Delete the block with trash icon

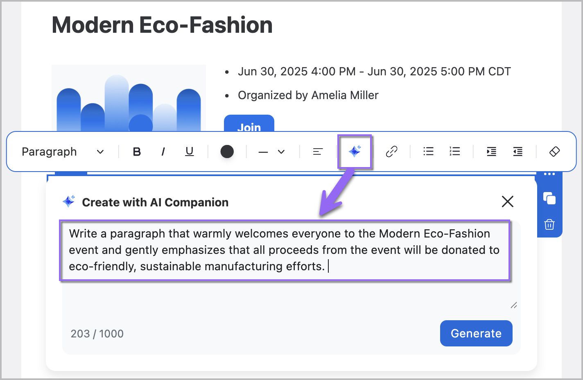point(549,224)
